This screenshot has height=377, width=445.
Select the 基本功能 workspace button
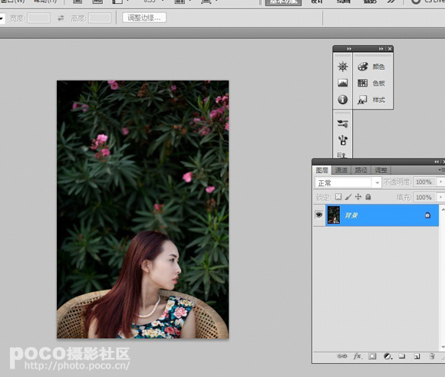(x=283, y=2)
